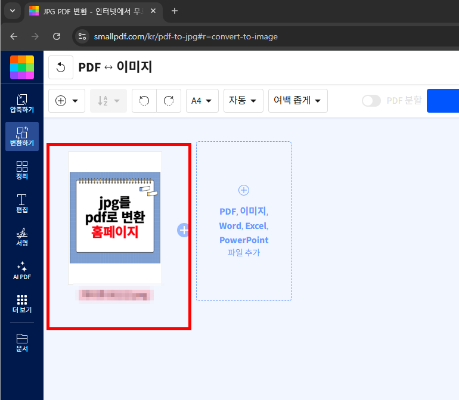The height and width of the screenshot is (400, 459).
Task: Rotate pages counter-clockwise
Action: [144, 101]
